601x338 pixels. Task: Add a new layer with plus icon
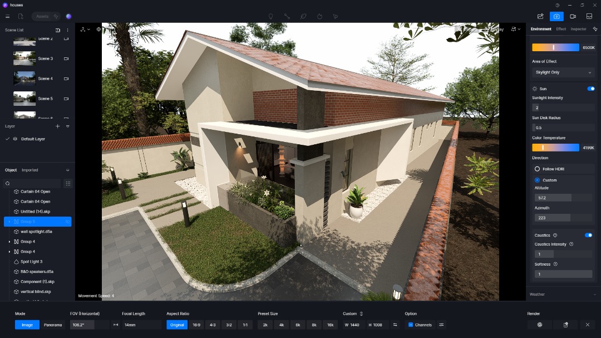(x=58, y=126)
